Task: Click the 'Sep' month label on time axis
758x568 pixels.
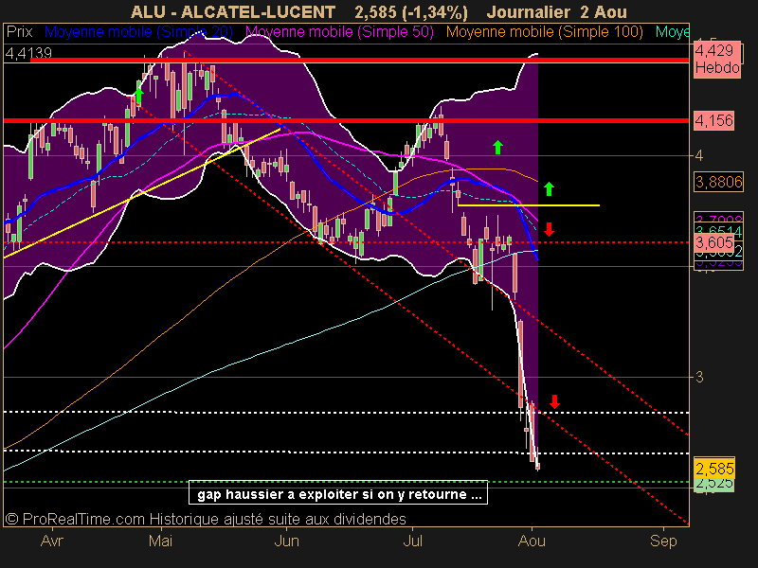Action: (x=663, y=541)
